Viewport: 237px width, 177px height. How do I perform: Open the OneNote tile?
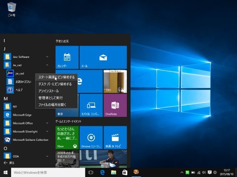coord(115,105)
